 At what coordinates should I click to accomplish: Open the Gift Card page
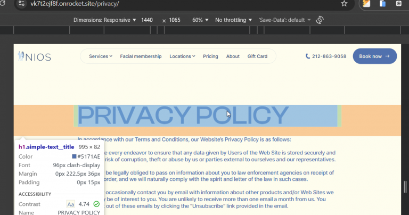(257, 56)
